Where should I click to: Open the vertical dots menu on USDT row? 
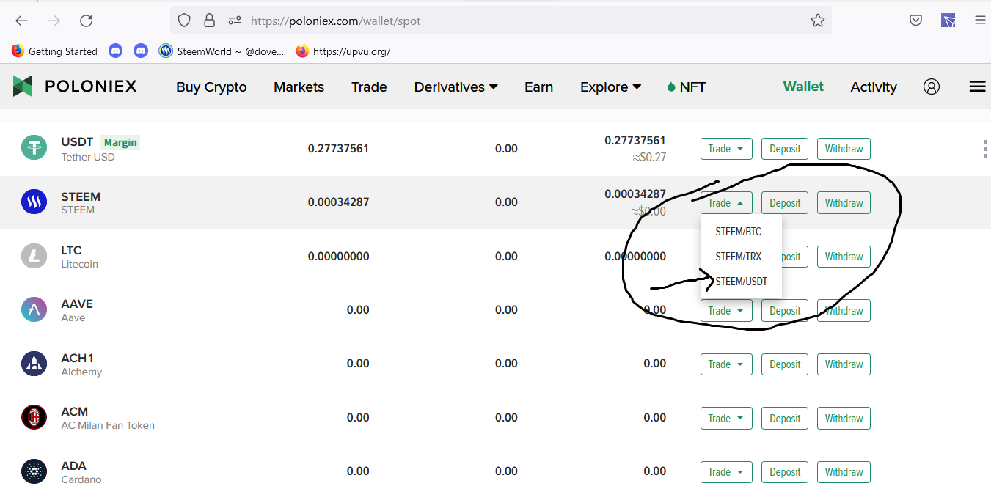tap(985, 149)
